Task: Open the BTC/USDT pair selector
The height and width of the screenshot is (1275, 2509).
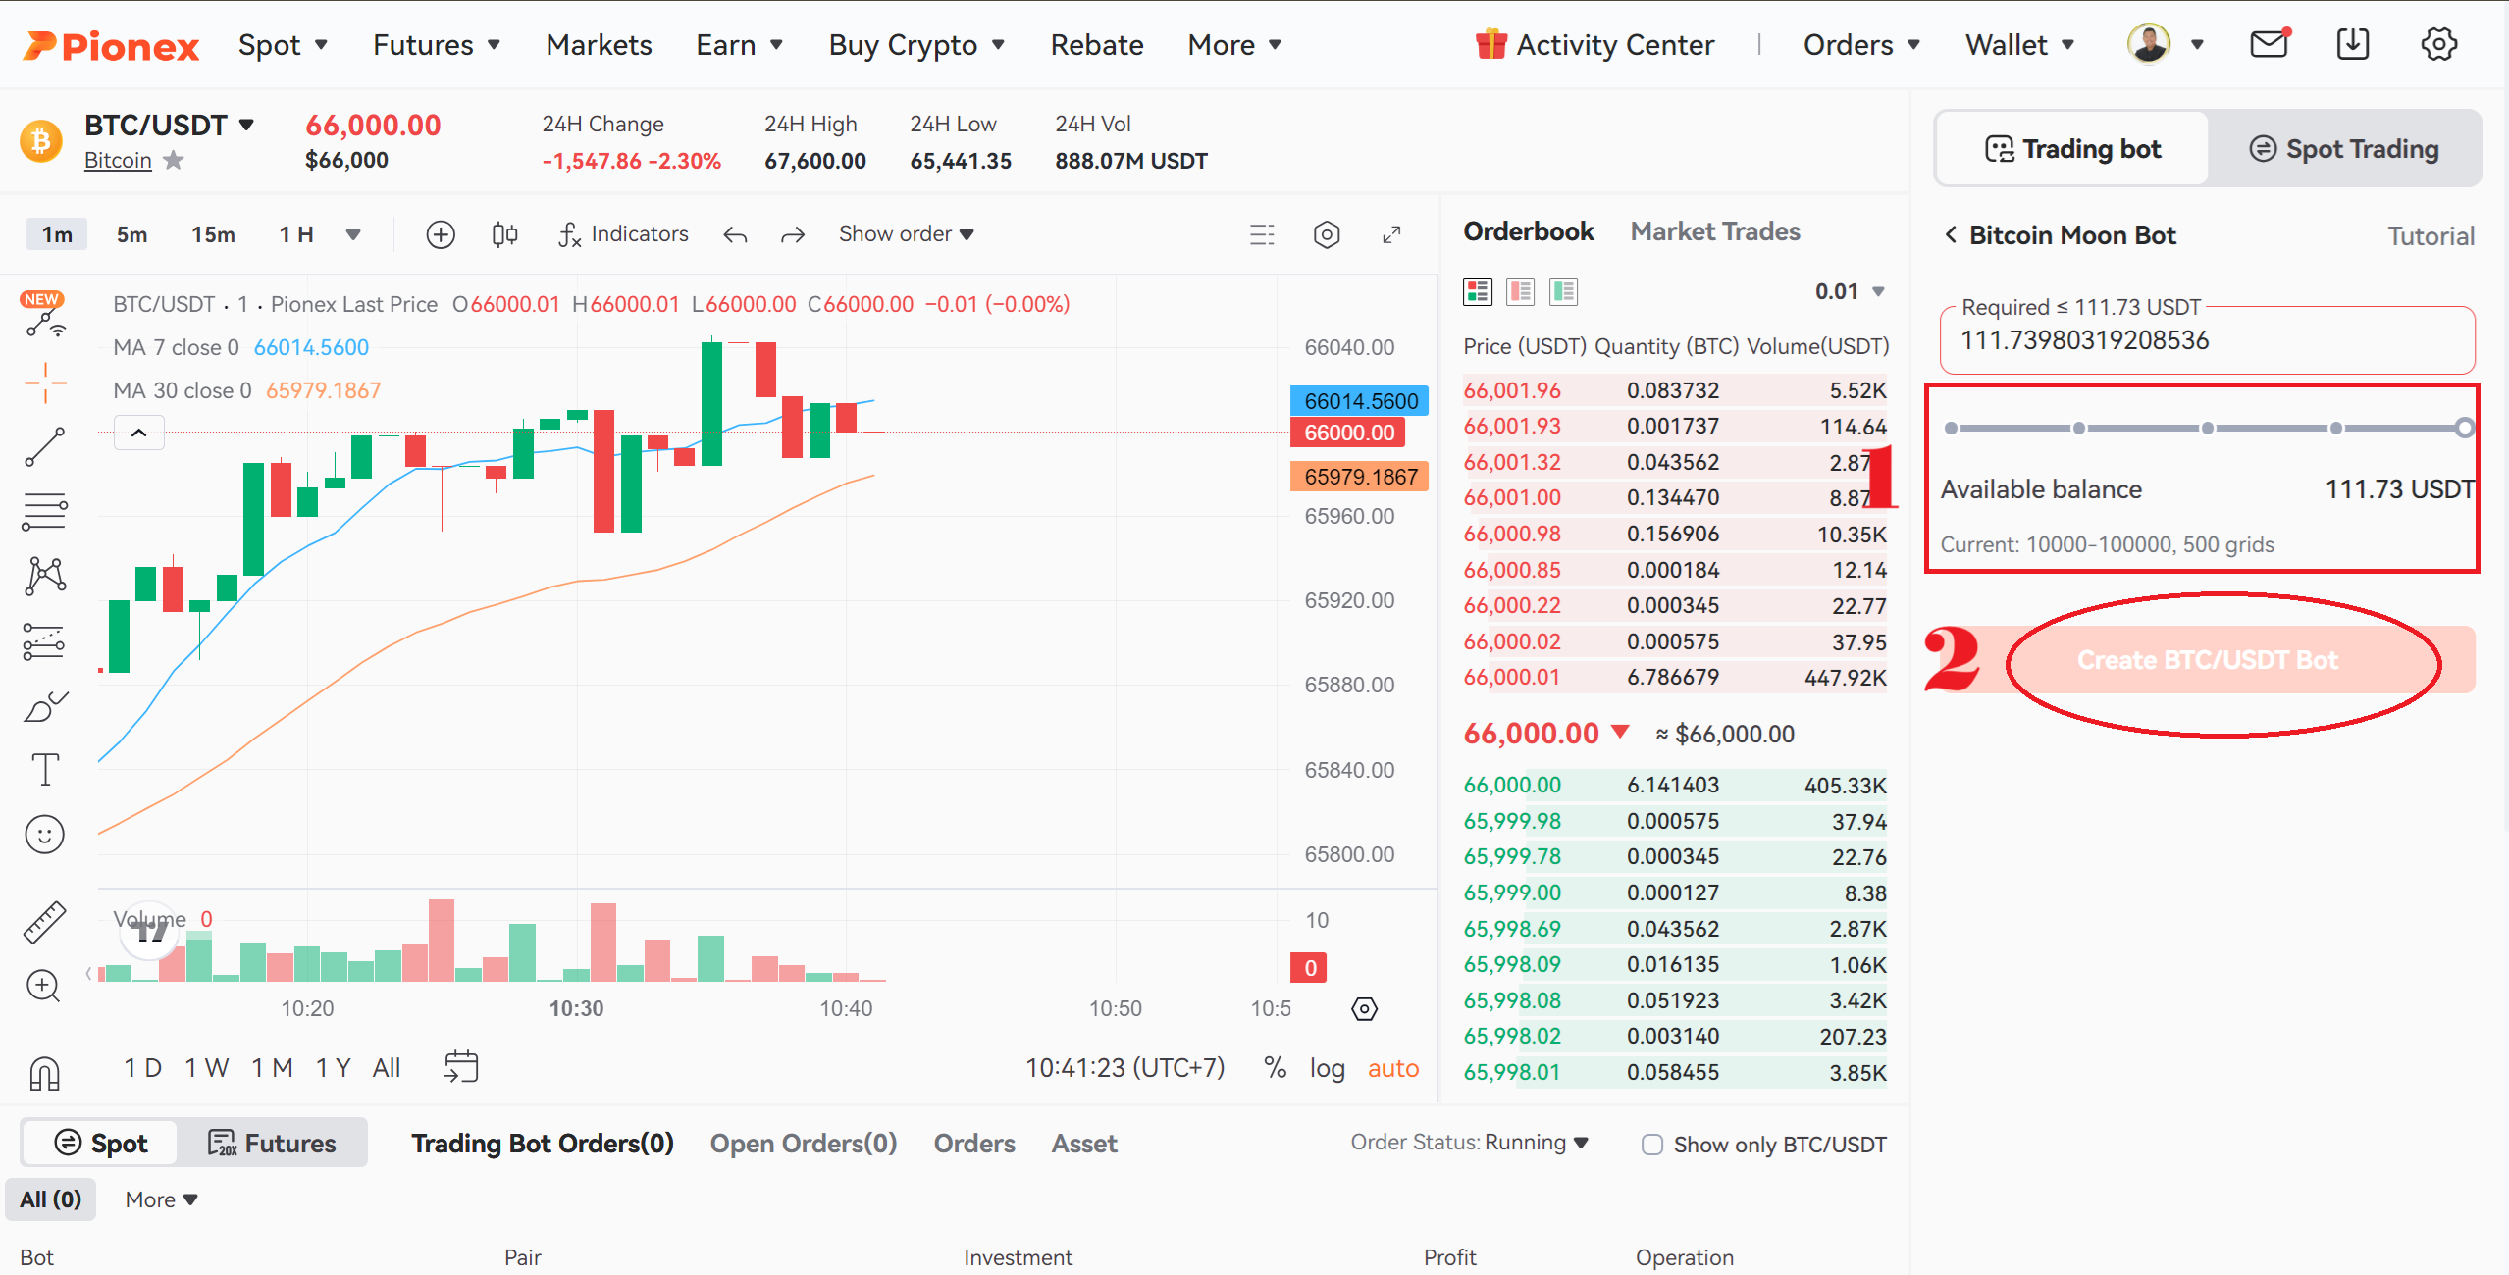Action: coord(170,125)
